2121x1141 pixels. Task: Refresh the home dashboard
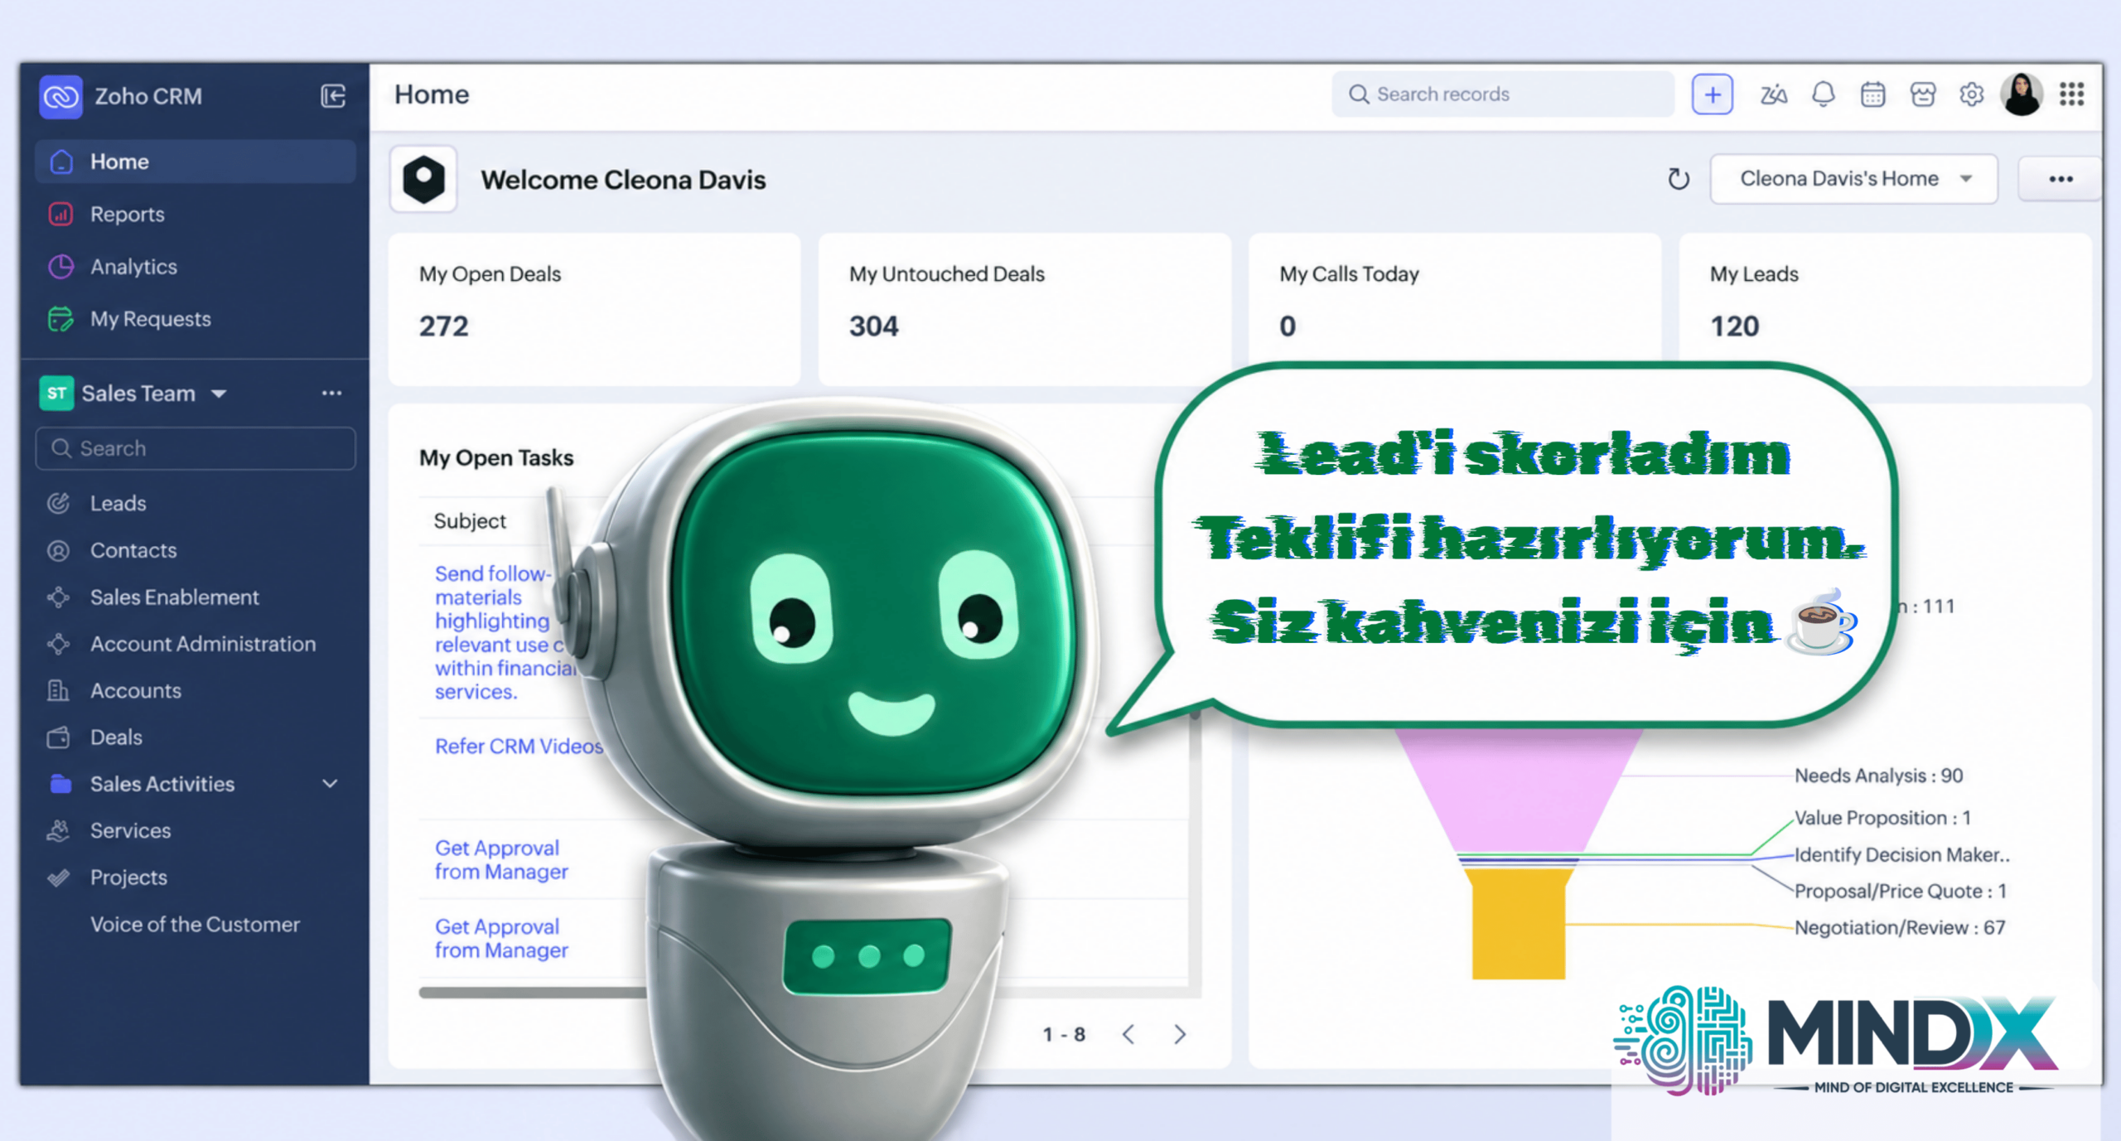point(1679,179)
